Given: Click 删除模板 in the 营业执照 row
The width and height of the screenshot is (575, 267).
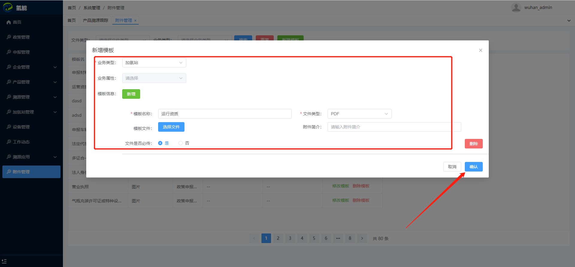Looking at the screenshot, I should click(361, 186).
